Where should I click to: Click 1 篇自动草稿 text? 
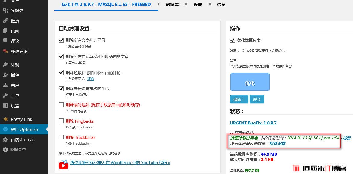click(x=75, y=63)
